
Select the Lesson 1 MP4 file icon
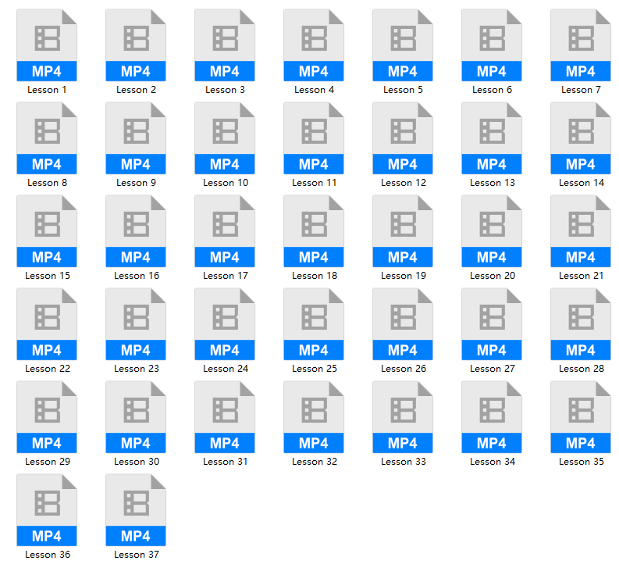47,45
